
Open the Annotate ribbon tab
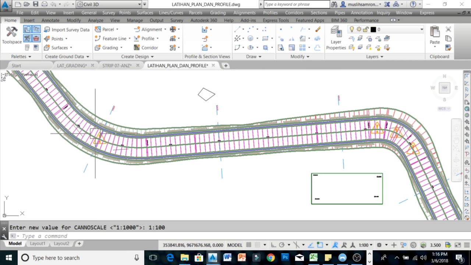[50, 20]
